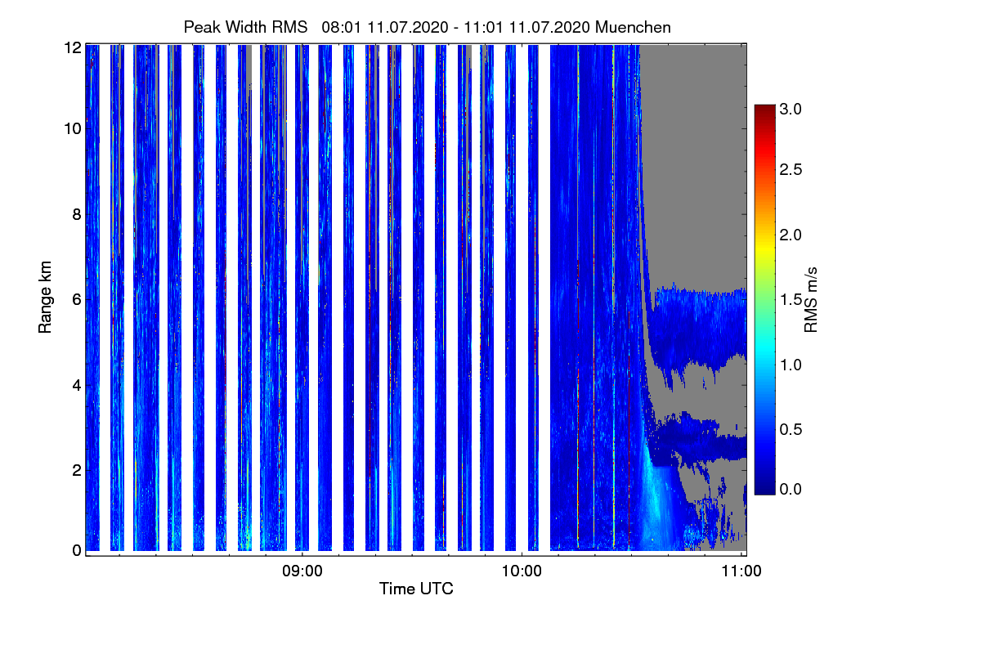This screenshot has height=654, width=981.
Task: Click the y-axis tick label "0"
Action: (x=77, y=550)
